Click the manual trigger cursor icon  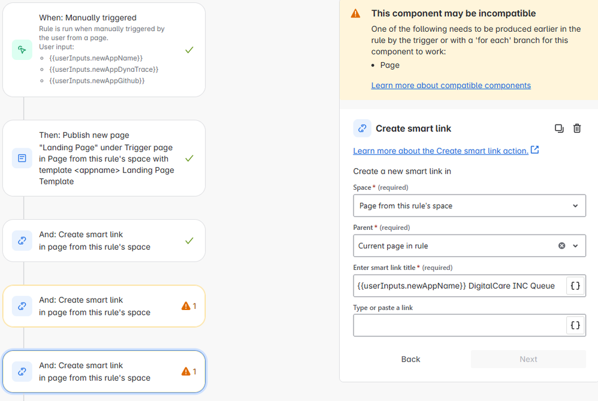point(22,50)
